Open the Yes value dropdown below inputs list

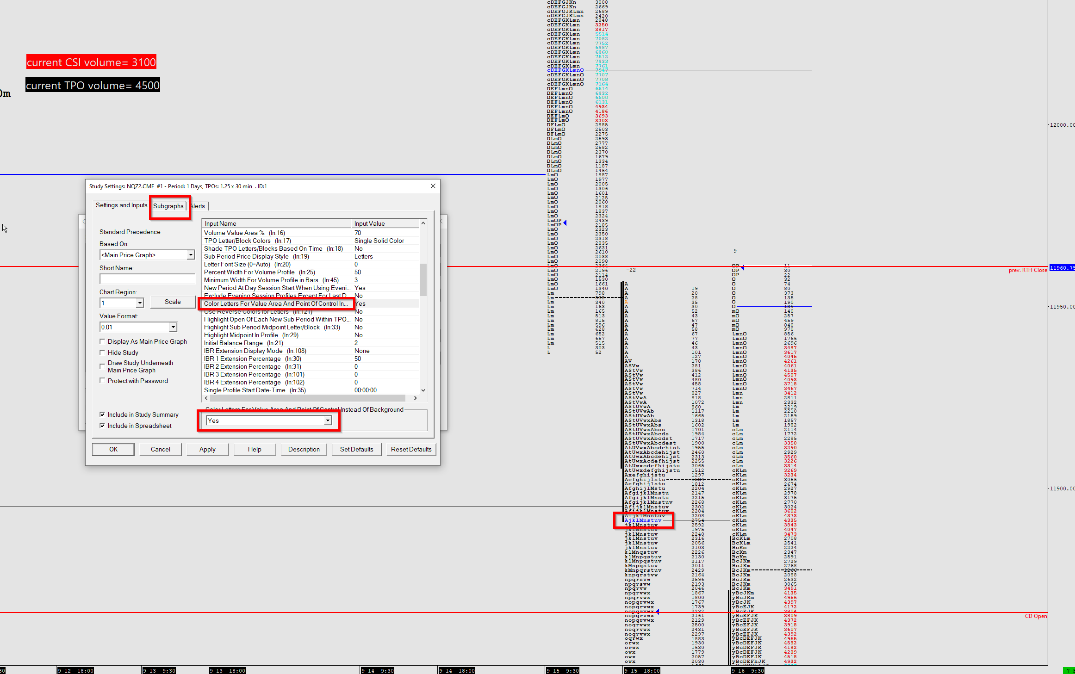point(328,420)
